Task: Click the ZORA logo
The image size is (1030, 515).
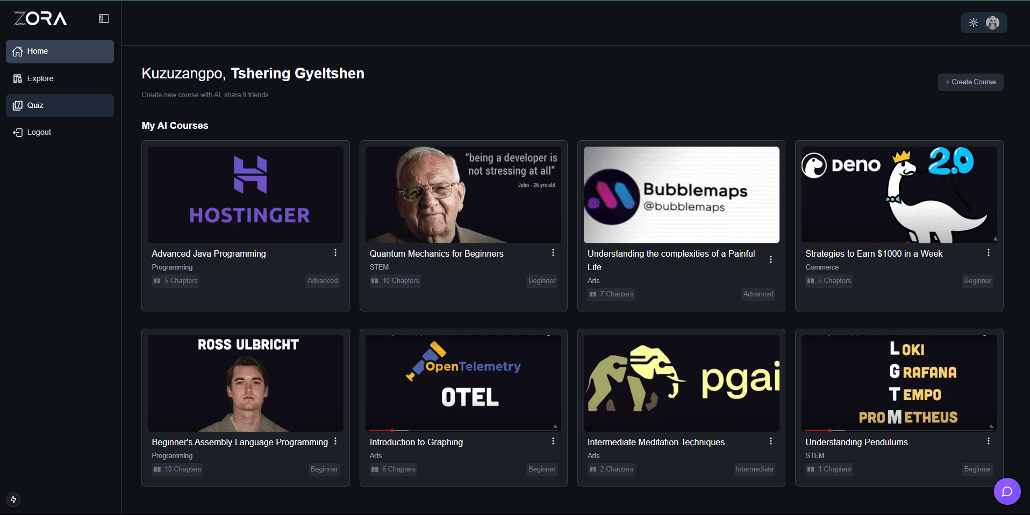Action: click(40, 19)
